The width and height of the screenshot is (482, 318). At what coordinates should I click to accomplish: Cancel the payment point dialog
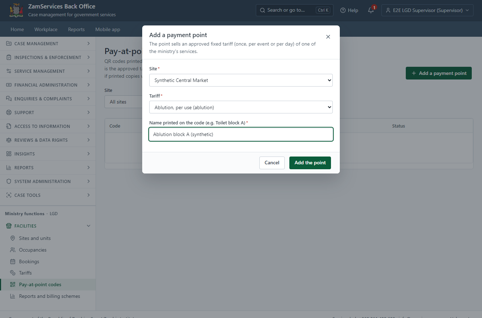[x=272, y=163]
